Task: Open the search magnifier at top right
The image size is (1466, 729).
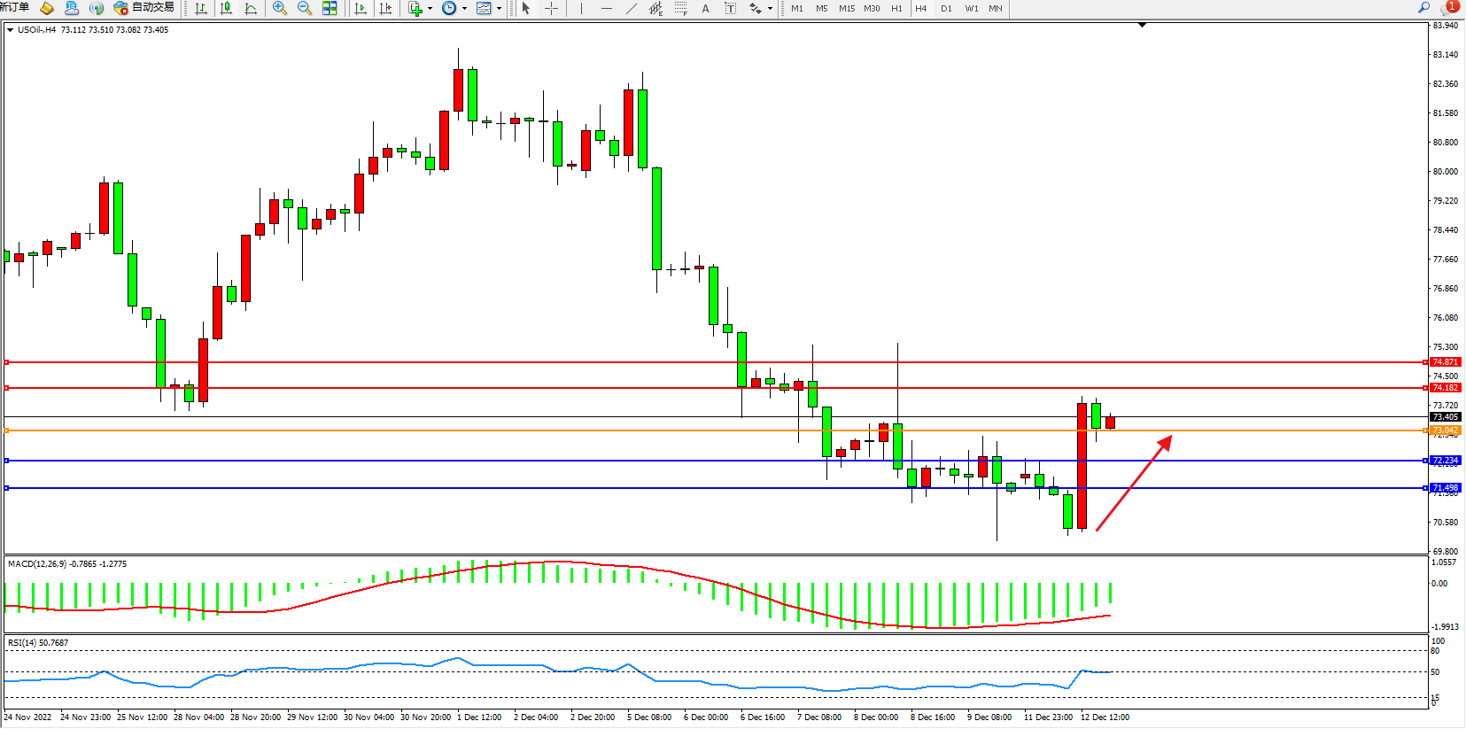Action: pyautogui.click(x=1423, y=7)
